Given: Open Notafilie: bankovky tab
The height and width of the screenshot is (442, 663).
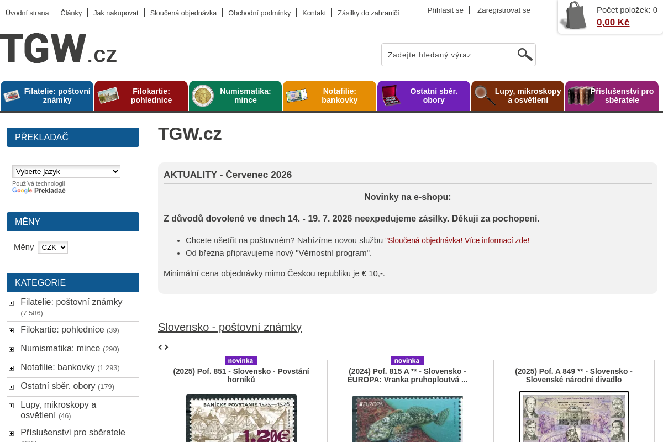Looking at the screenshot, I should click(329, 96).
